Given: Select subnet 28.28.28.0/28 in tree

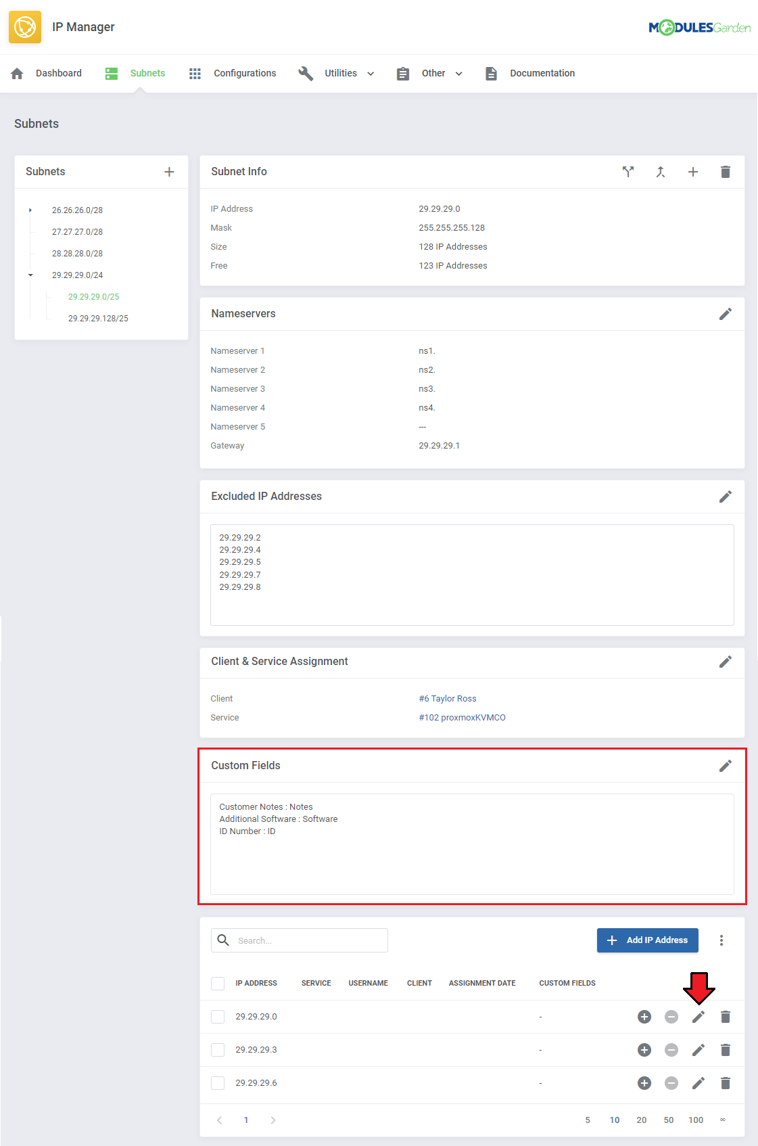Looking at the screenshot, I should [77, 254].
